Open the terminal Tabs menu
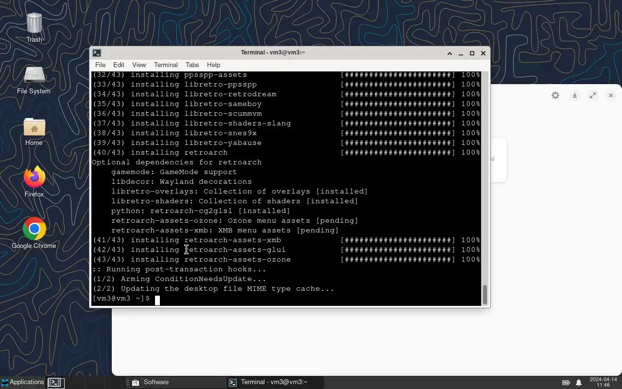The width and height of the screenshot is (622, 389). click(192, 65)
